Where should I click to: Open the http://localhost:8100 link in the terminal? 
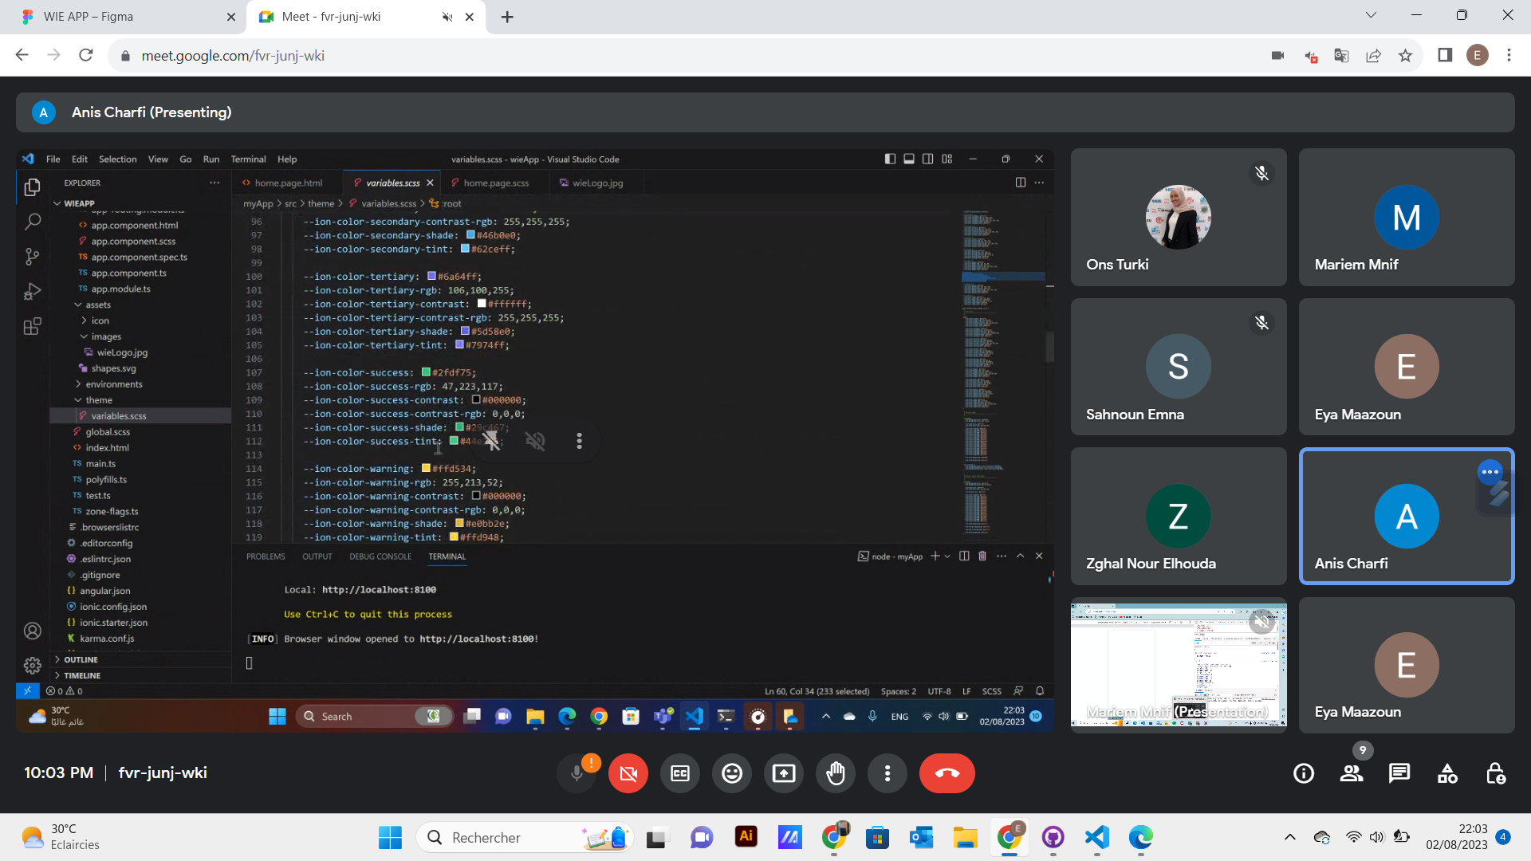coord(378,589)
